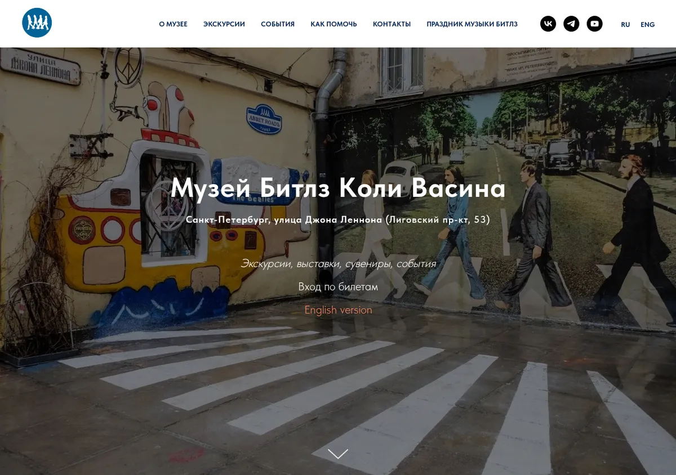Open ПРАЗДНИК МУЗЫКИ БИТЛЗ menu item

point(472,24)
